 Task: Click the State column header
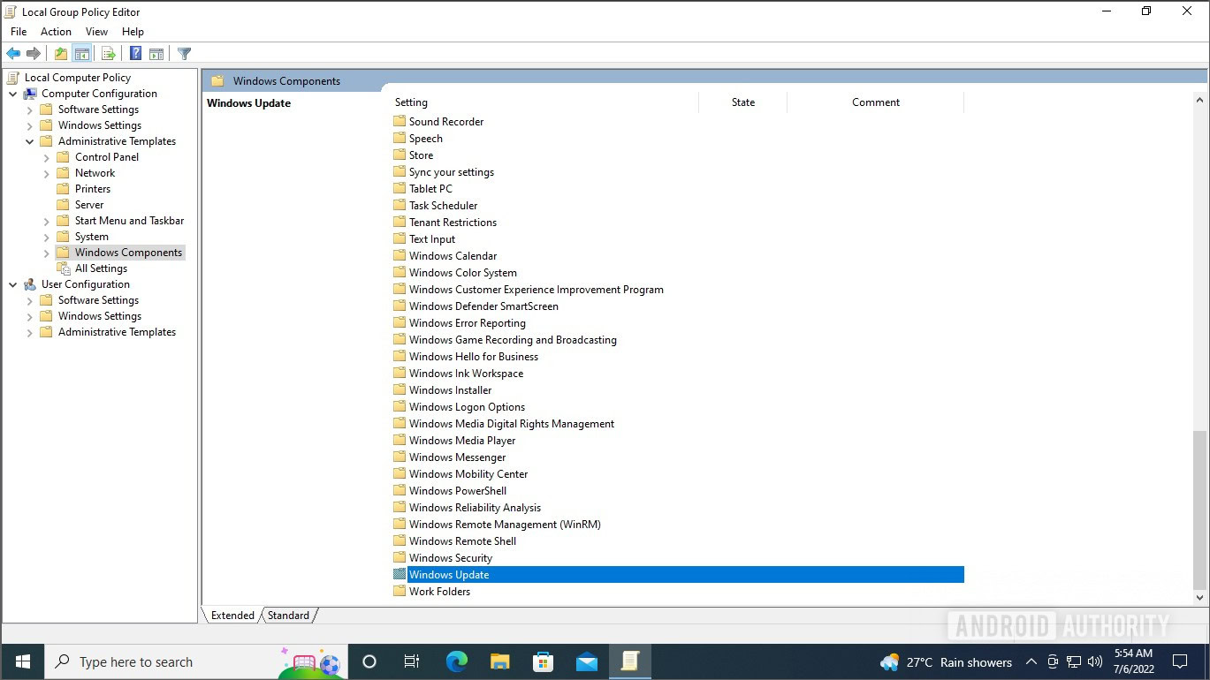(x=742, y=102)
